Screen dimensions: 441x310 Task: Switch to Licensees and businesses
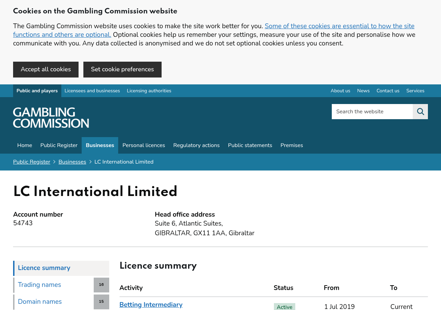click(92, 91)
